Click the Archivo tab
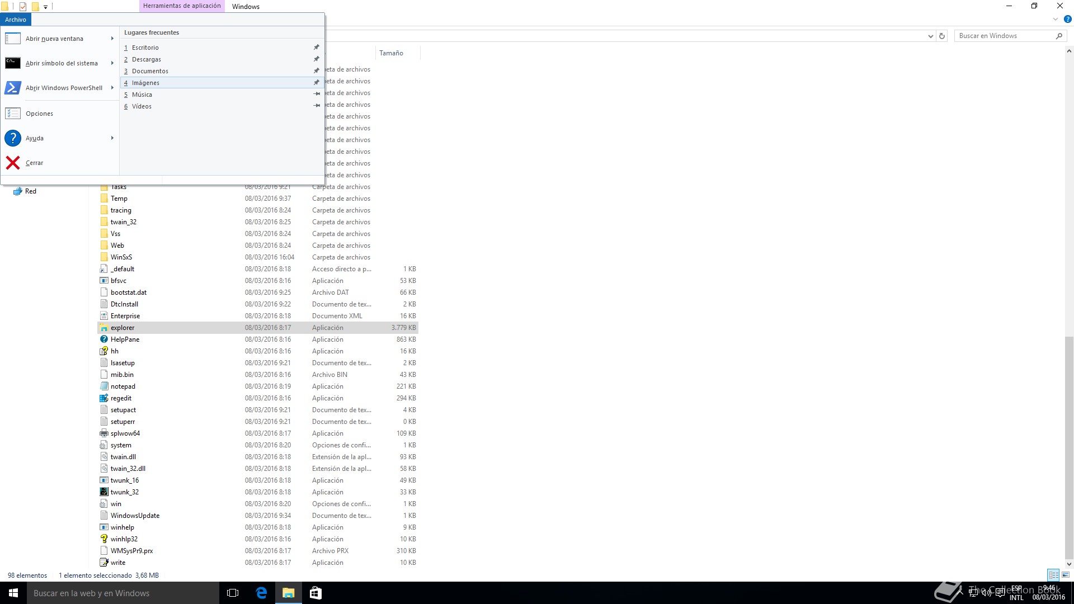 tap(16, 20)
